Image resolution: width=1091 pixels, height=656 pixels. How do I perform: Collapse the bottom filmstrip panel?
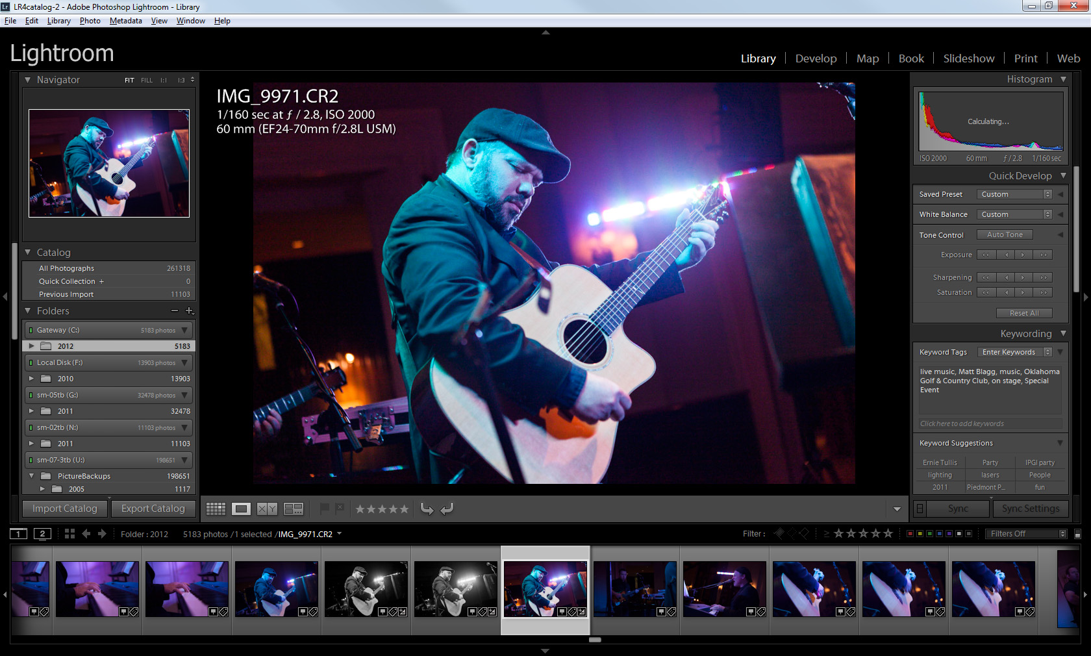545,651
